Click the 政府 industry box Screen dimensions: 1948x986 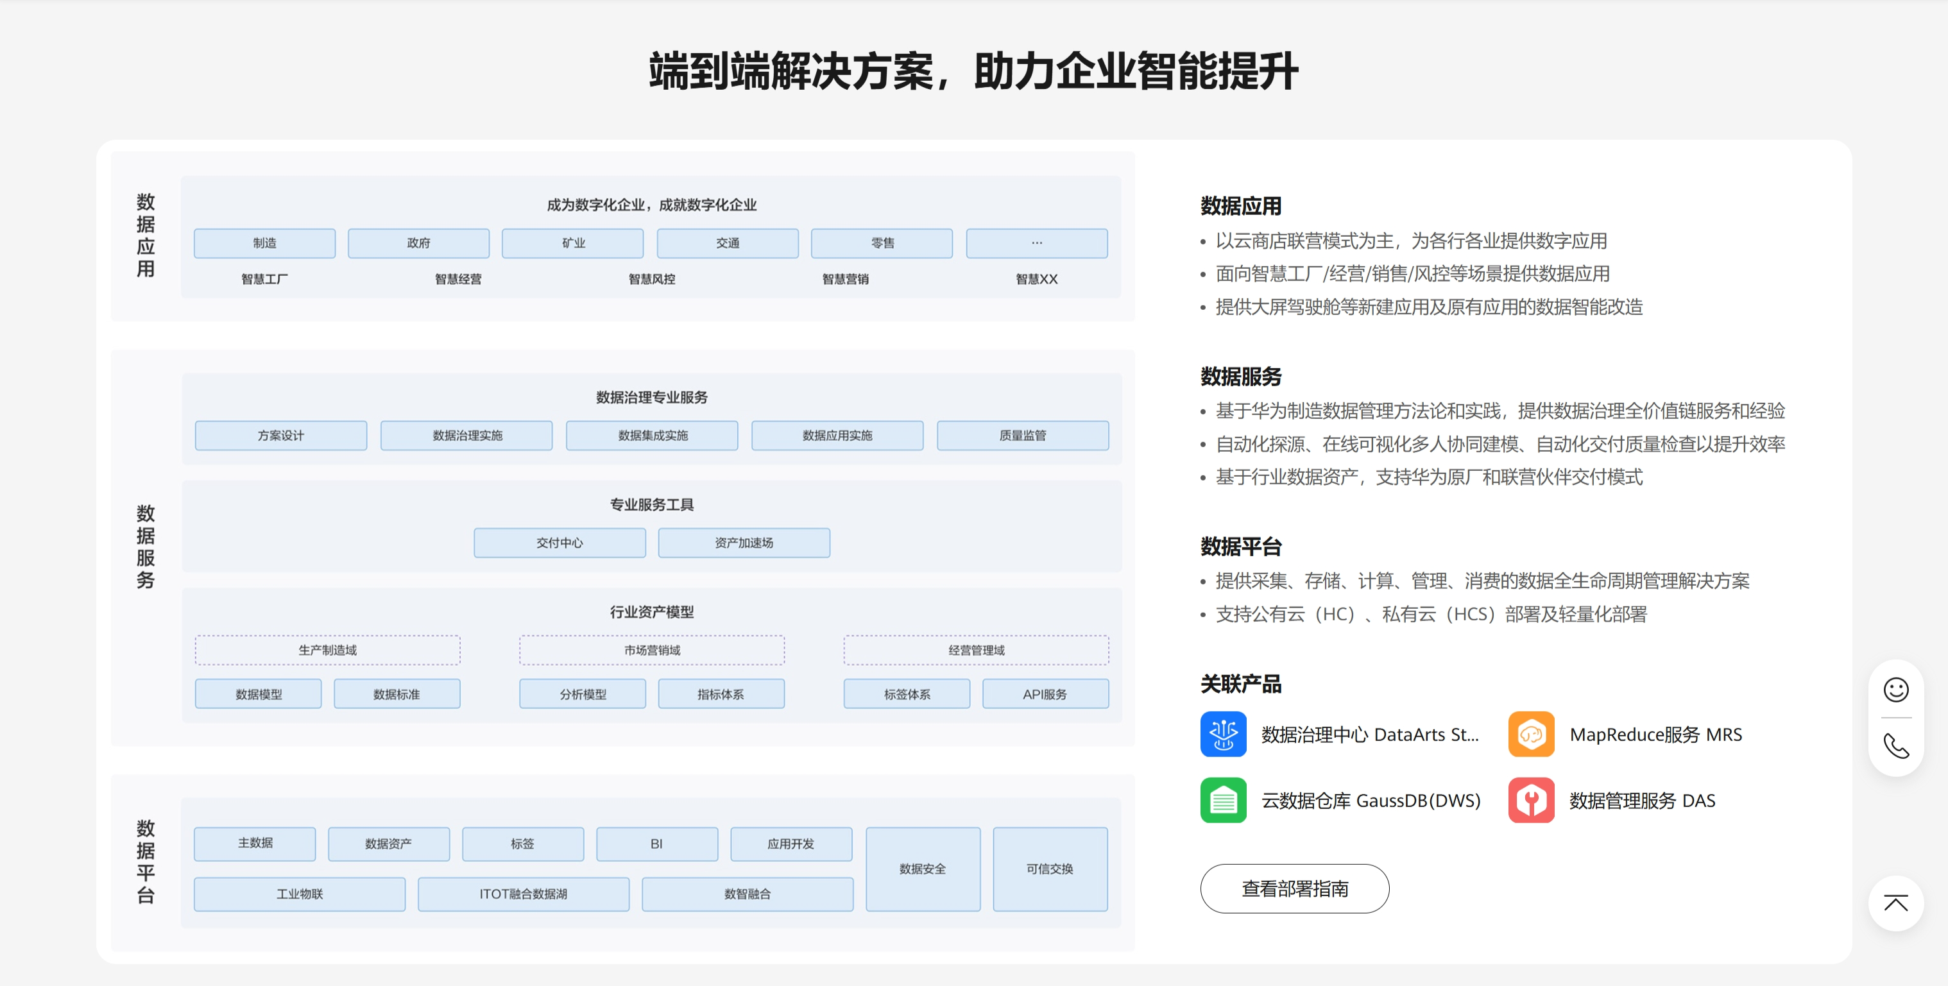point(418,242)
